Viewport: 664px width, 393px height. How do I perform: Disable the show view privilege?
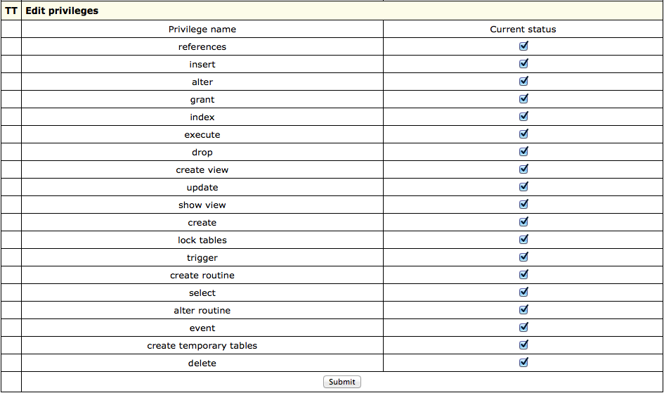pos(523,205)
